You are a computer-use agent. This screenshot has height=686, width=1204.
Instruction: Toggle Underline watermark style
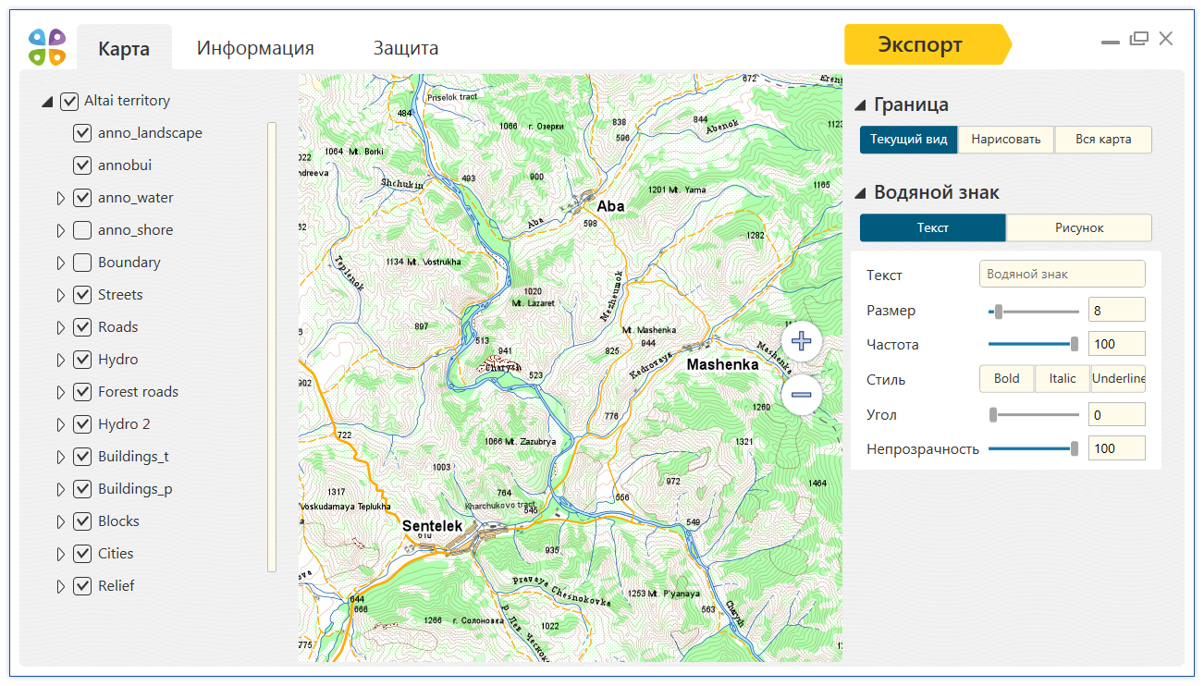[1118, 378]
